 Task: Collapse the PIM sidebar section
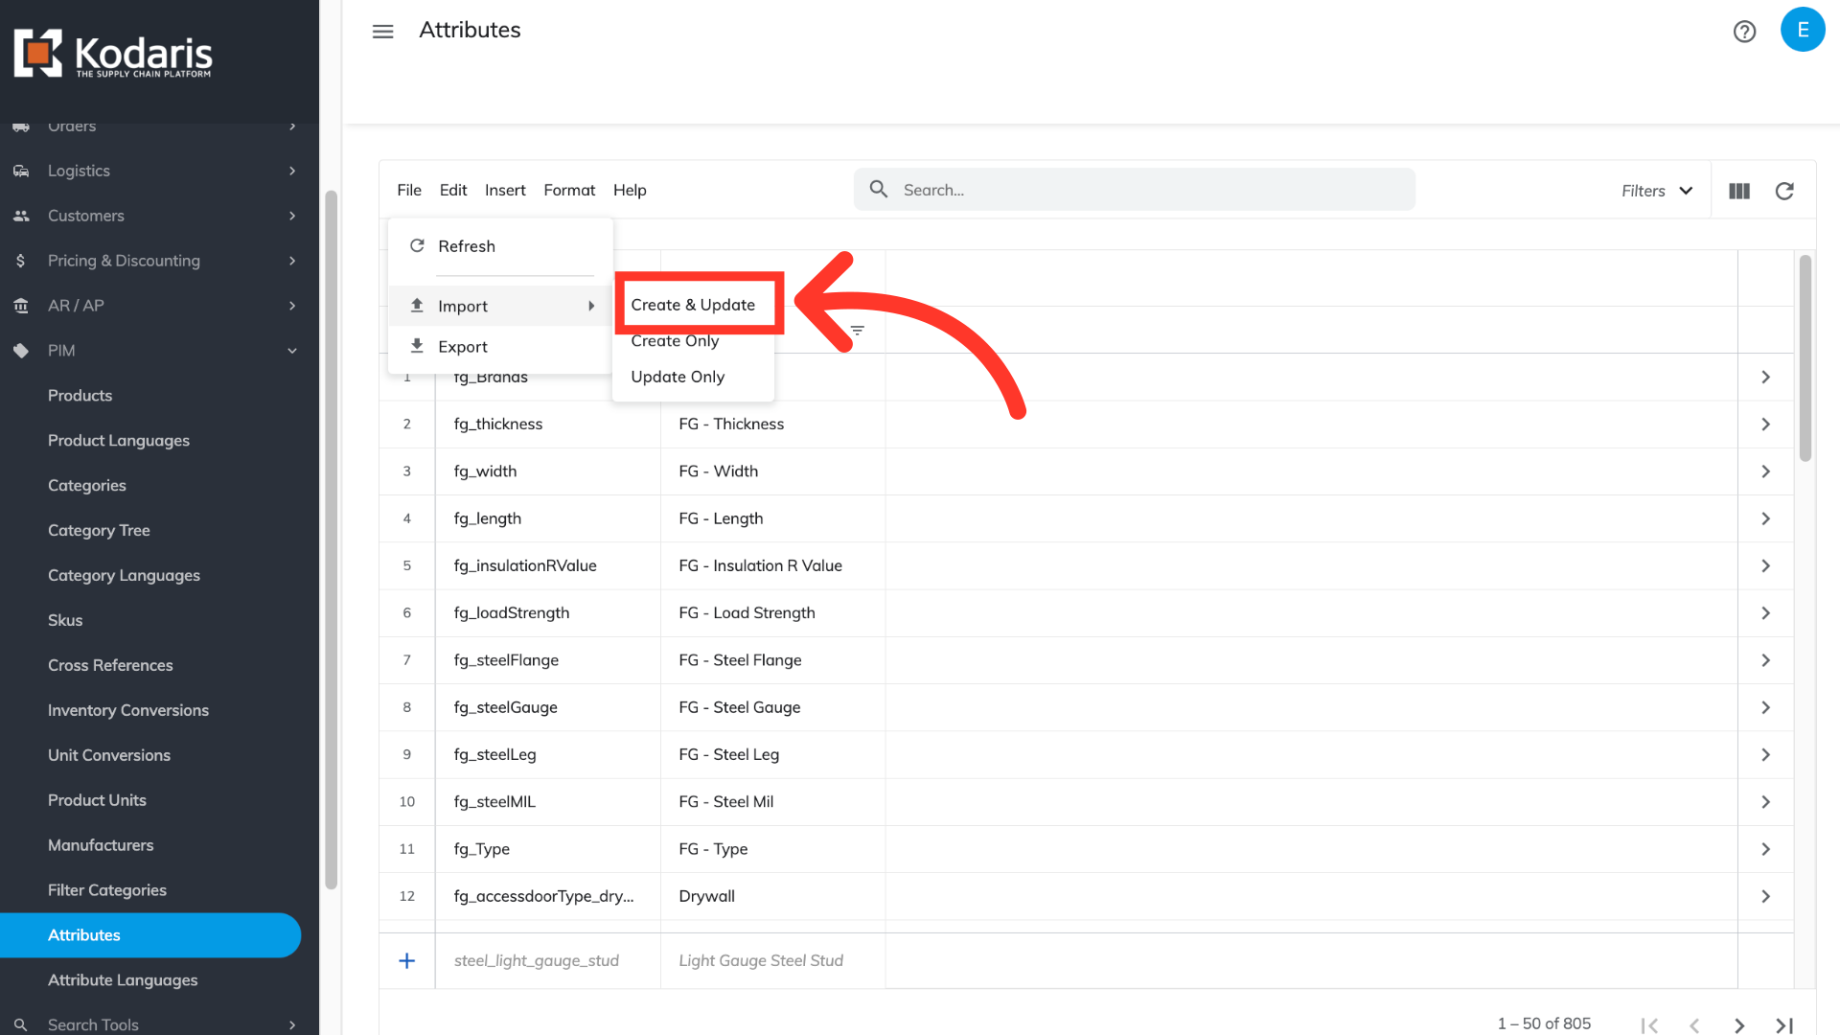(x=292, y=351)
